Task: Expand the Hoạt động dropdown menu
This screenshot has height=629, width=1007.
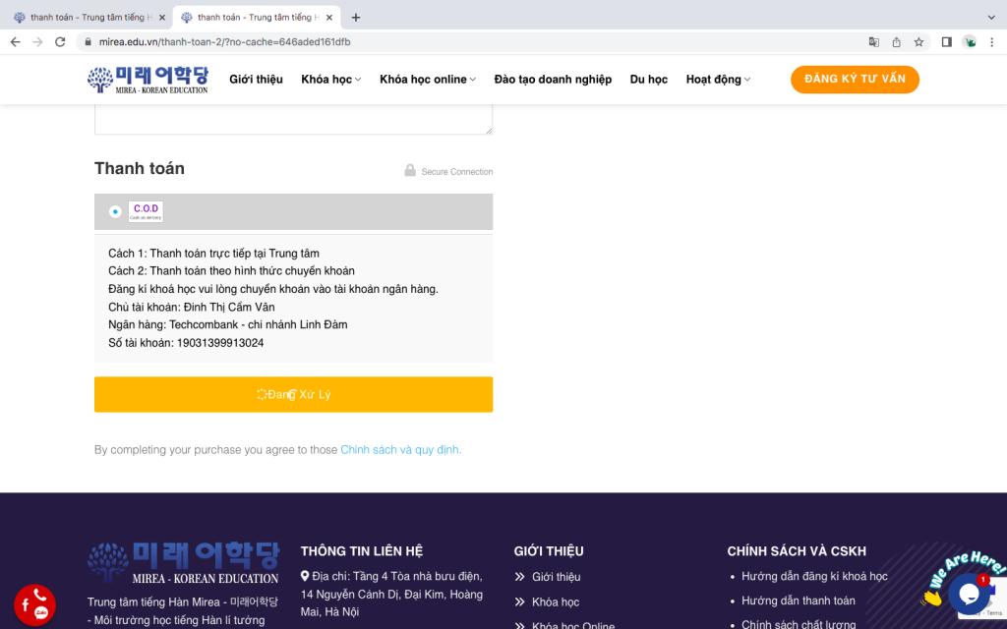Action: (718, 80)
